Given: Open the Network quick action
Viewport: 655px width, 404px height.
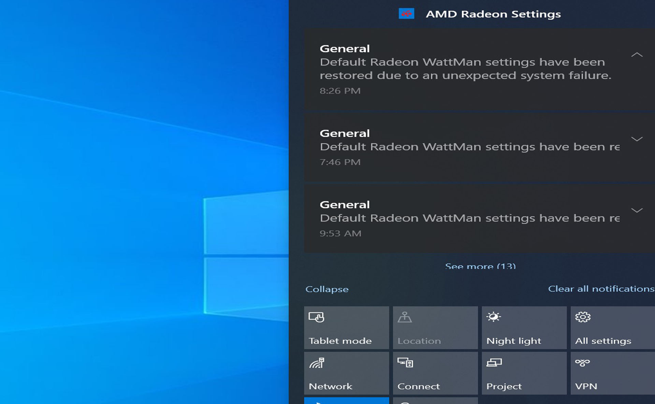Looking at the screenshot, I should click(346, 373).
